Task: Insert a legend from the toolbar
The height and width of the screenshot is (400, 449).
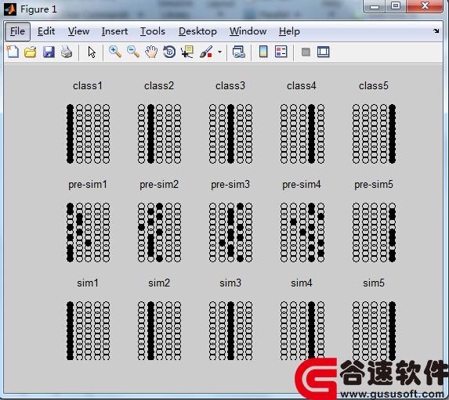Action: (x=281, y=52)
